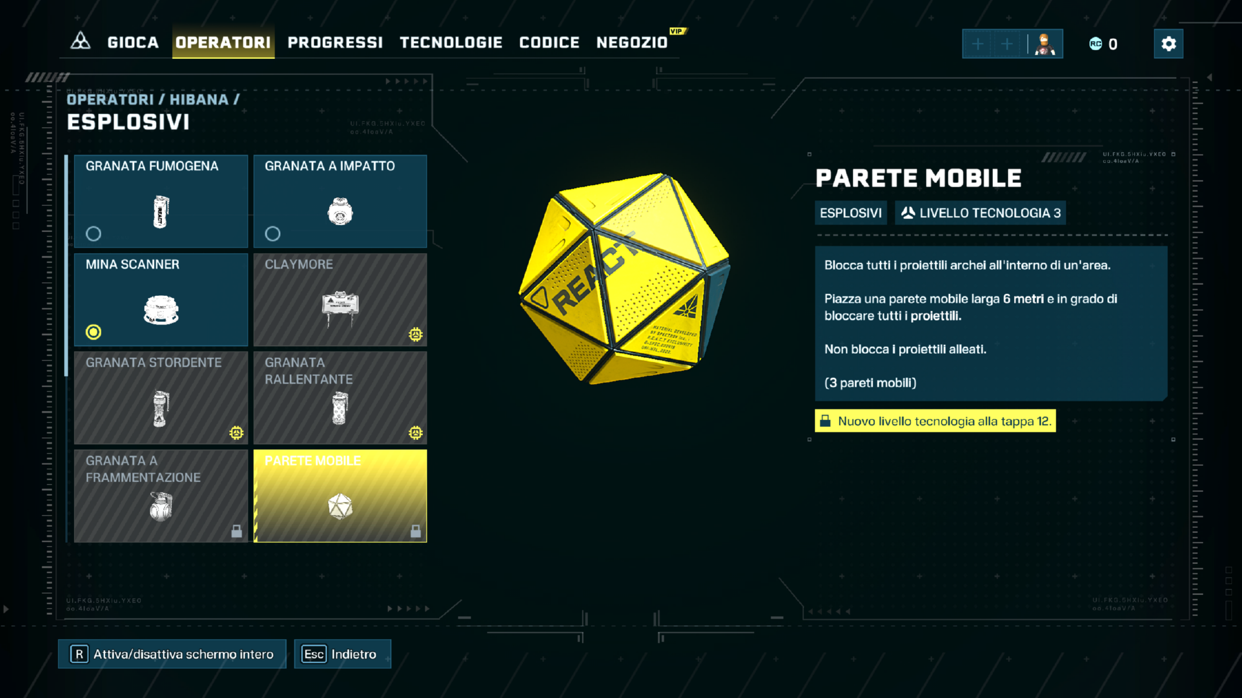Click the Livello Tecnologia 3 tag

pos(981,213)
